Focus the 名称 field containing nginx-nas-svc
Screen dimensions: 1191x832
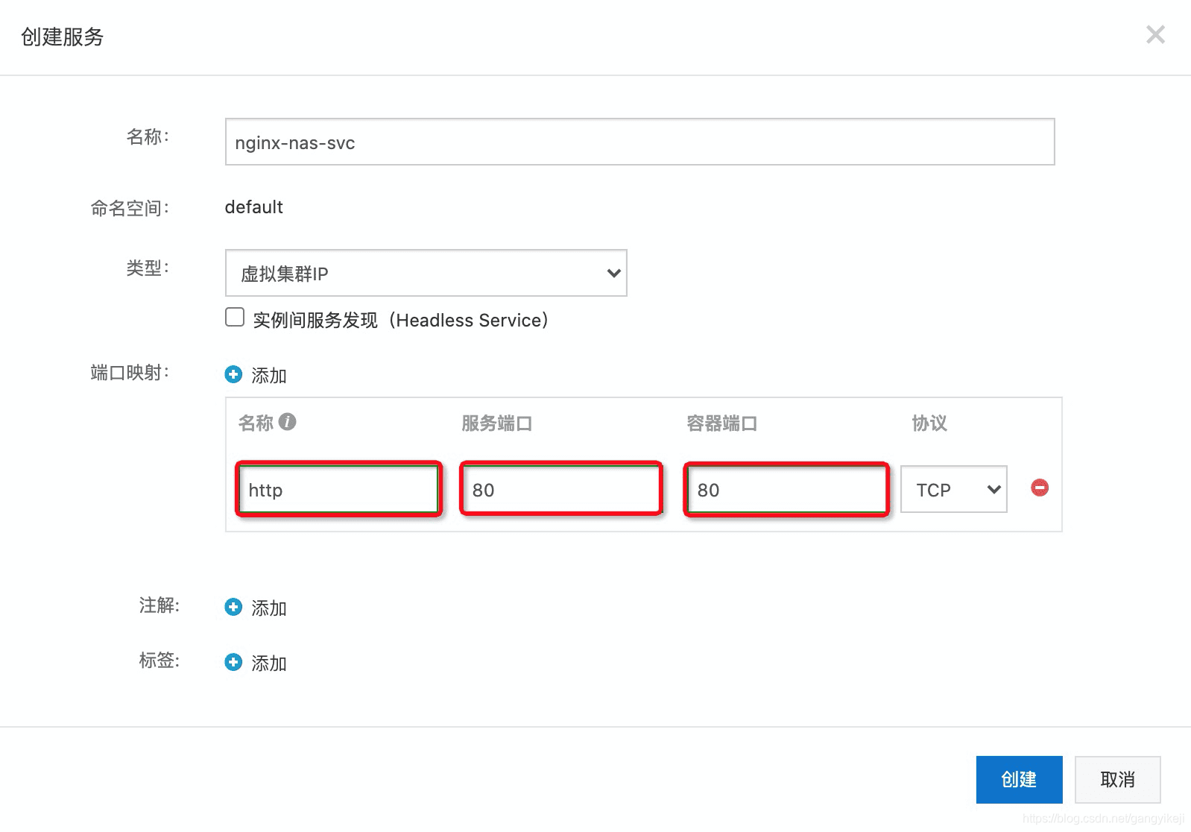tap(639, 142)
